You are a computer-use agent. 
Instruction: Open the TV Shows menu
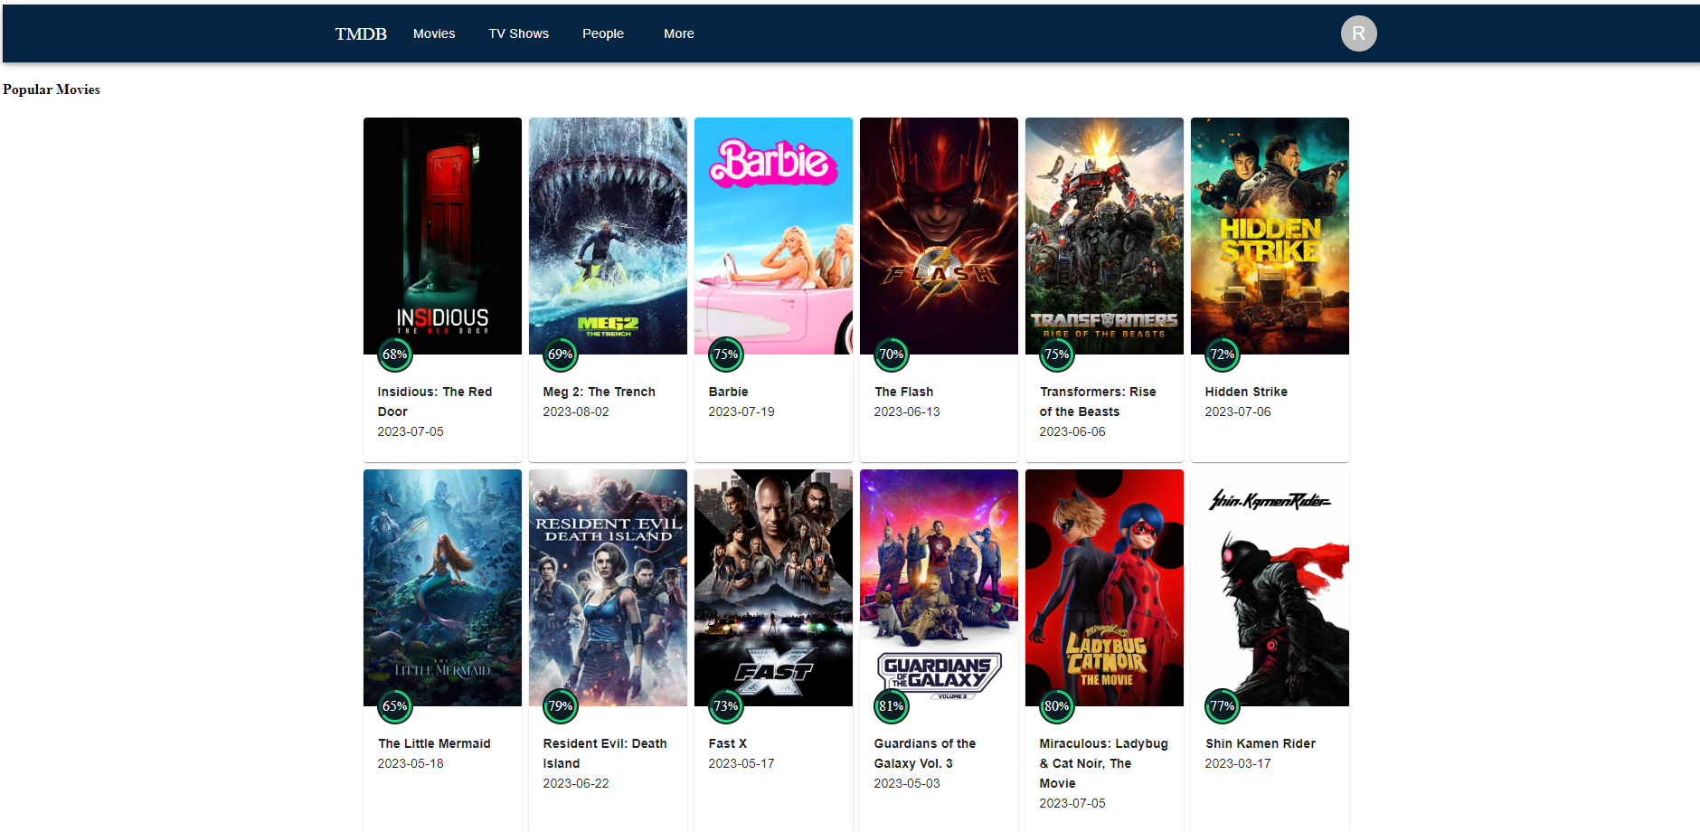(519, 33)
